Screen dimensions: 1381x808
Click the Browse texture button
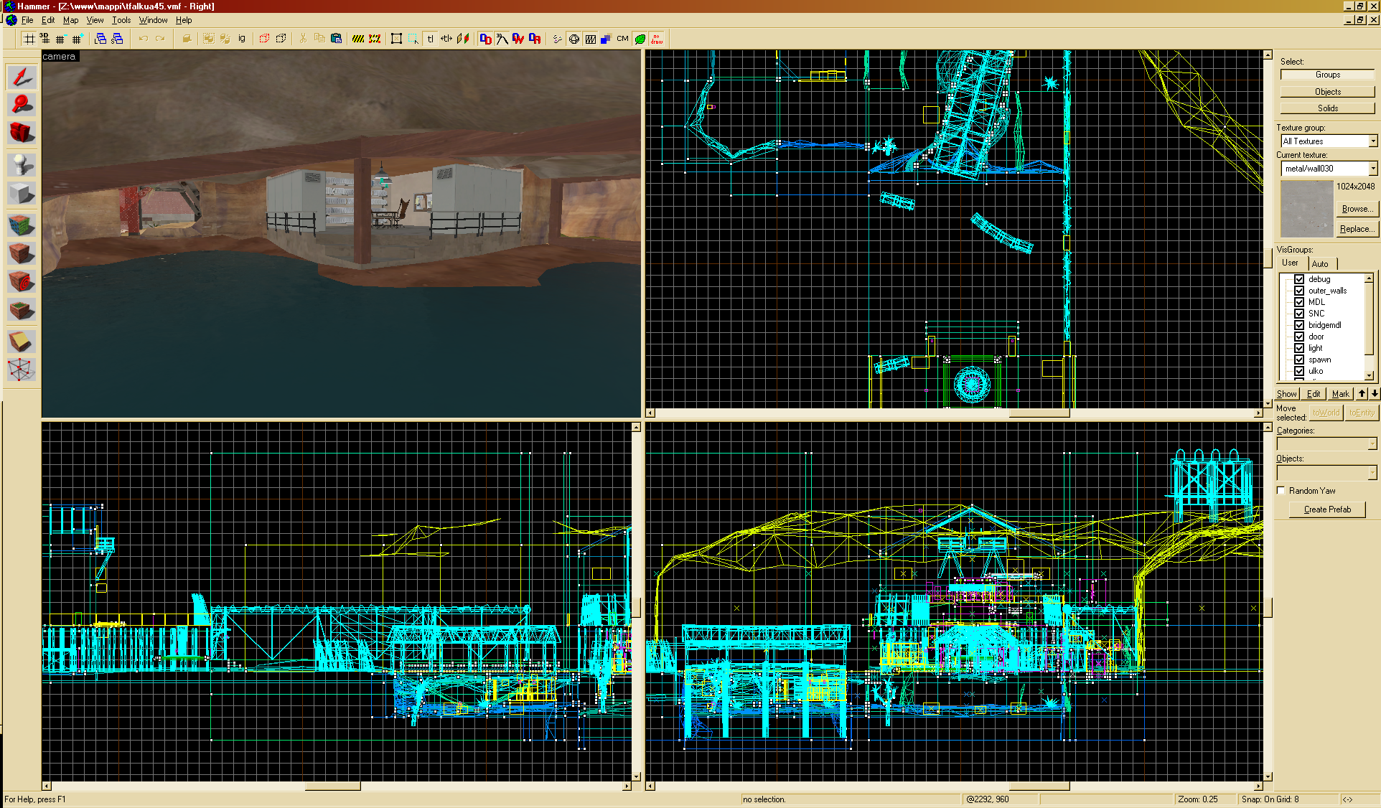(x=1357, y=209)
